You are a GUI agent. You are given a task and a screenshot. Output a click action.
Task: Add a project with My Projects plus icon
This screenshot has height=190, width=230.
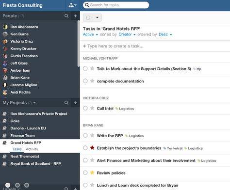tap(75, 103)
